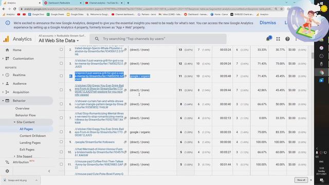Open the Admin settings gear
Image resolution: width=329 pixels, height=185 pixels.
pyautogui.click(x=7, y=171)
